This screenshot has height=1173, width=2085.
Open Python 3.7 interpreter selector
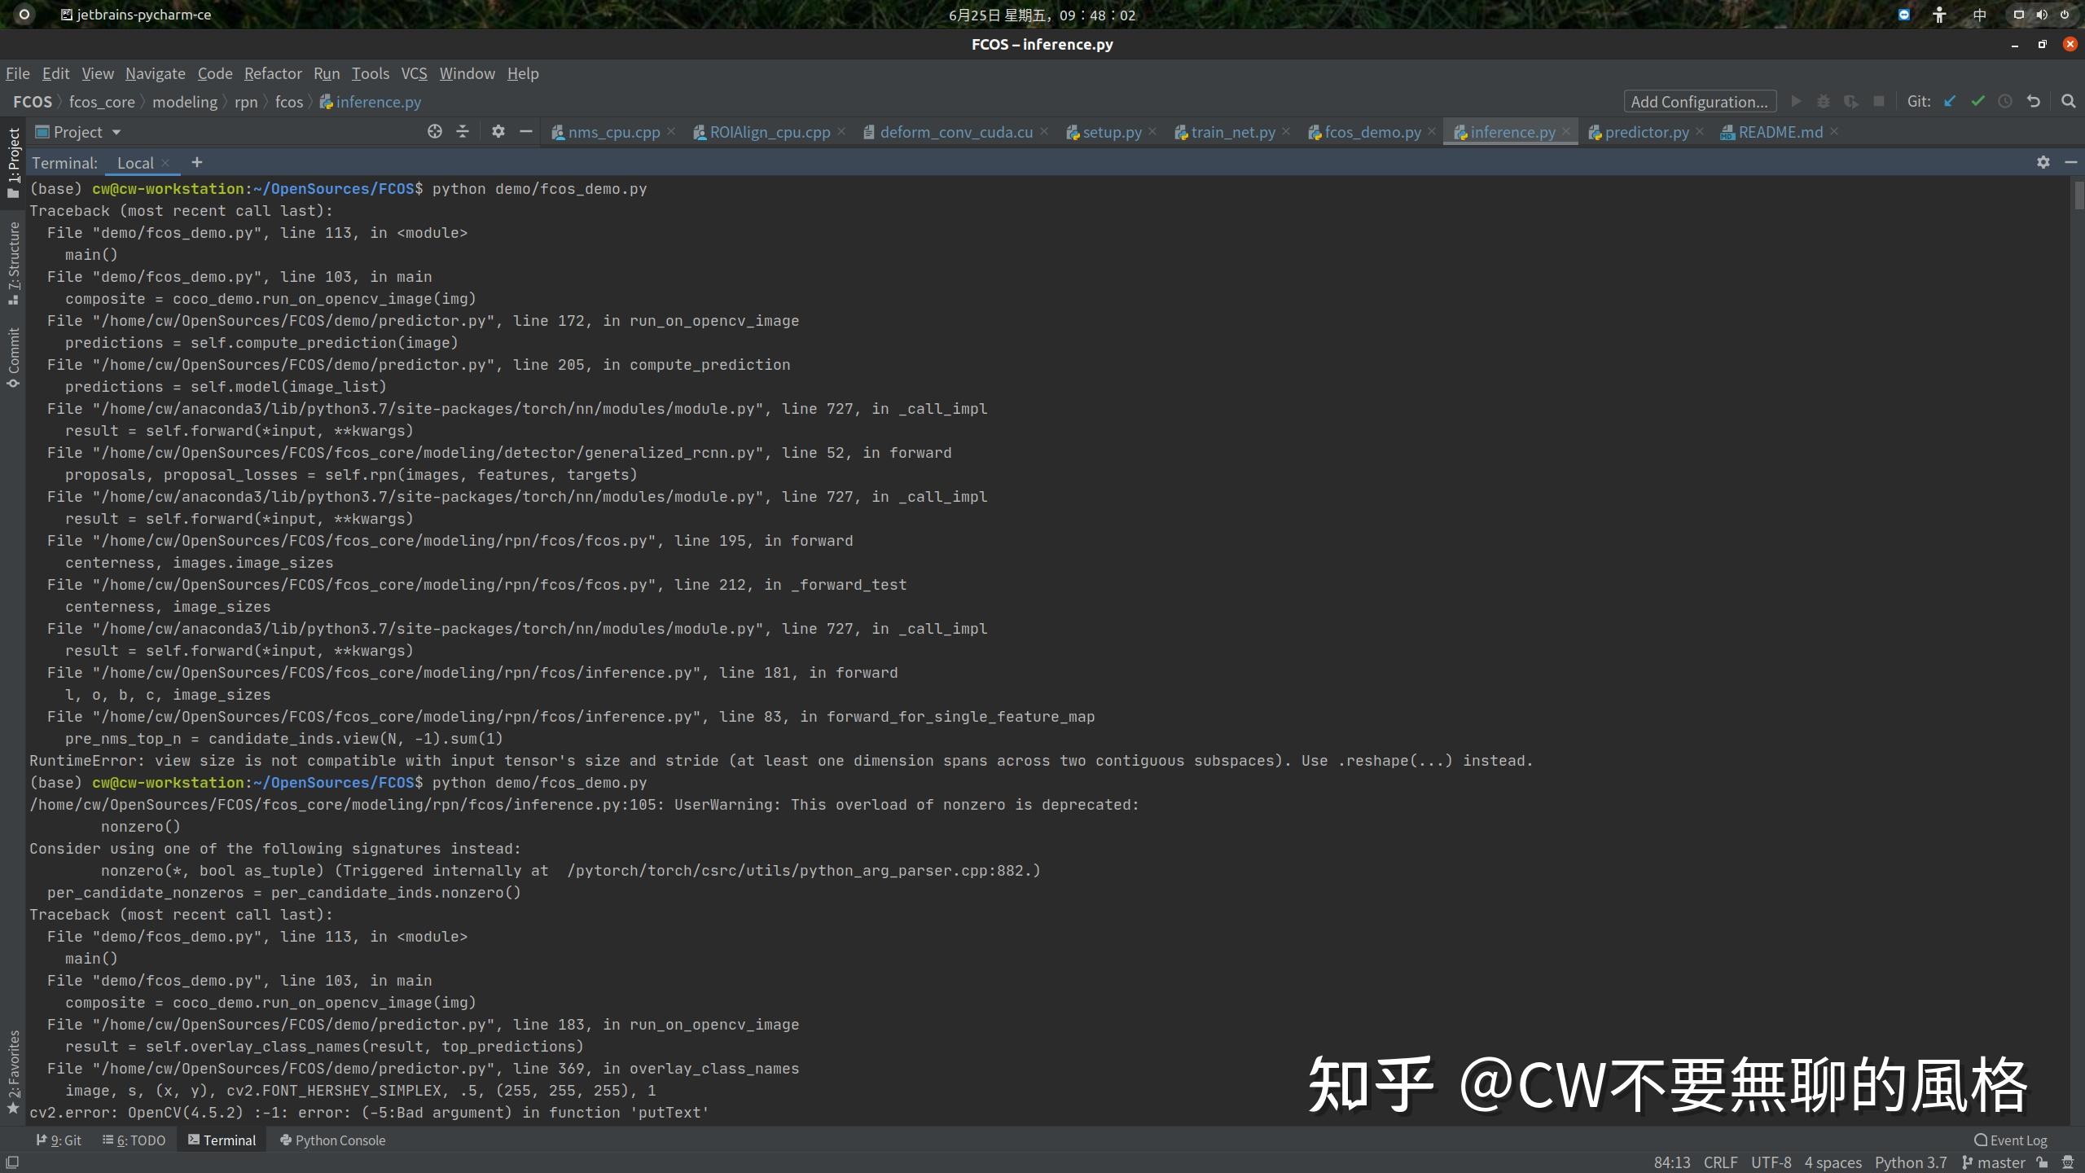click(1911, 1162)
